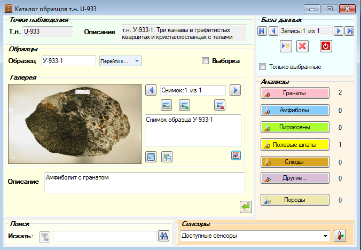Viewport: 361px width, 250px height.
Task: Open the Полевые шпаты analyses
Action: tap(295, 145)
